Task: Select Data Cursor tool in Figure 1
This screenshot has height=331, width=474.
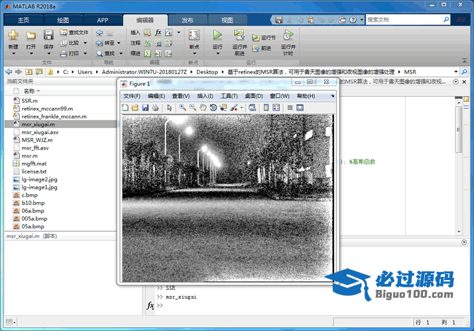Action: click(223, 107)
